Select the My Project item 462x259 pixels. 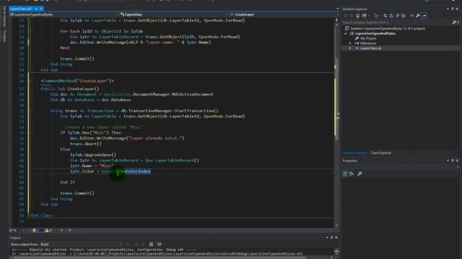pos(368,38)
